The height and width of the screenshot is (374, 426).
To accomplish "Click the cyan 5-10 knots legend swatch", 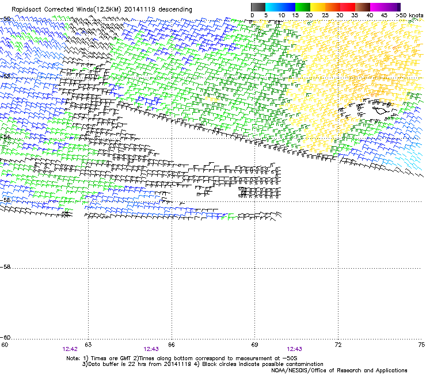I will coord(273,7).
